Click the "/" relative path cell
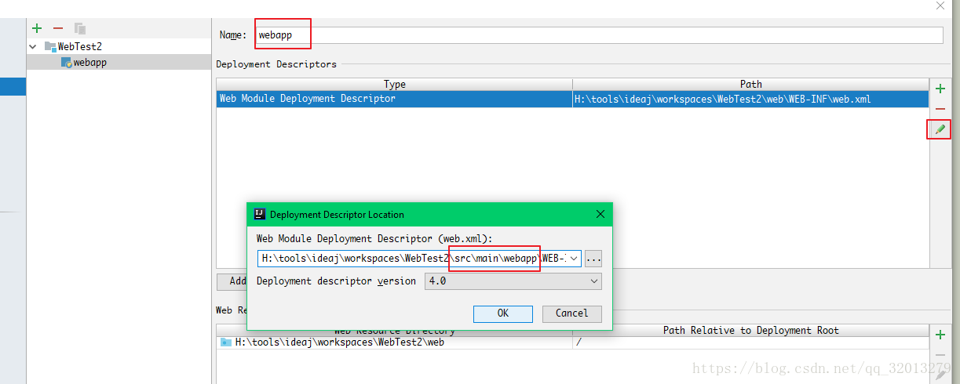The width and height of the screenshot is (960, 384). (x=750, y=342)
